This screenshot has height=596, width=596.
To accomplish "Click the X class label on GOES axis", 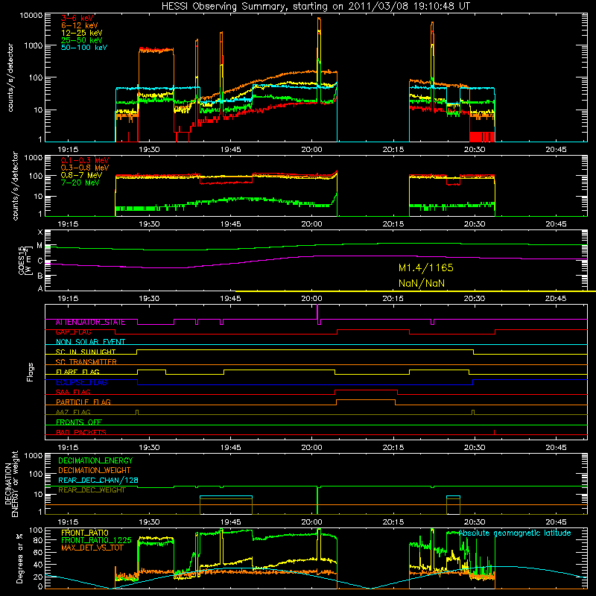I will click(x=40, y=232).
